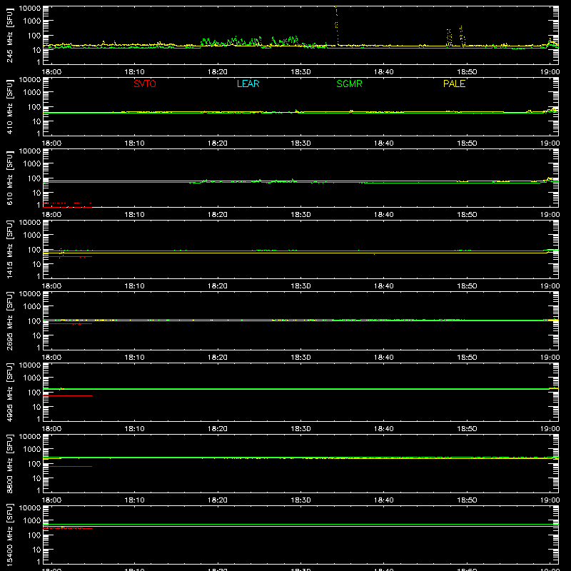Click 18:30 label below the 245 MHz panel
This screenshot has width=571, height=571.
[x=300, y=72]
